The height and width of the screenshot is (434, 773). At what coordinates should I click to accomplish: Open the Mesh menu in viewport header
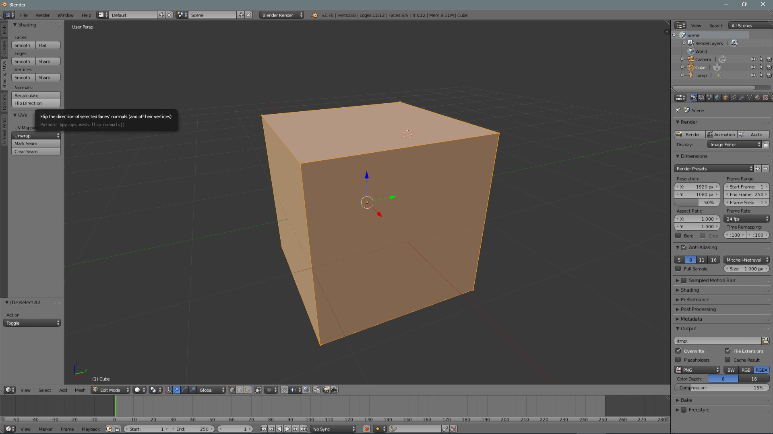coord(80,390)
